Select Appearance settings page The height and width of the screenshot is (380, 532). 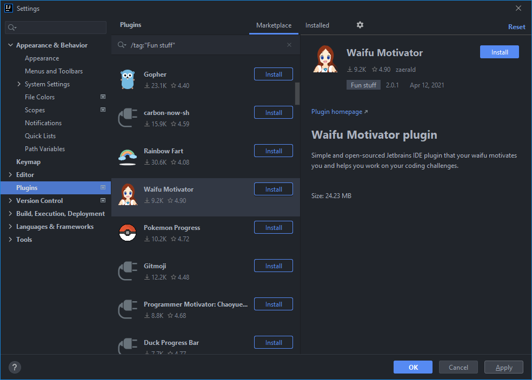tap(42, 58)
